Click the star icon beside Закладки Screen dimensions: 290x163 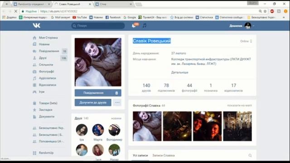pos(34,110)
